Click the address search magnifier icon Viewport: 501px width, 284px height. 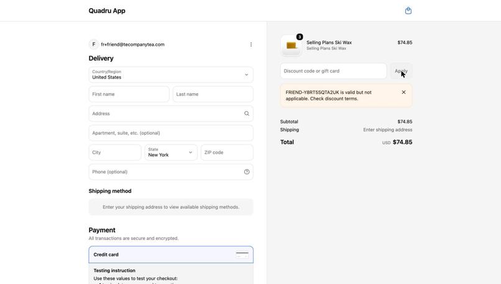click(247, 113)
